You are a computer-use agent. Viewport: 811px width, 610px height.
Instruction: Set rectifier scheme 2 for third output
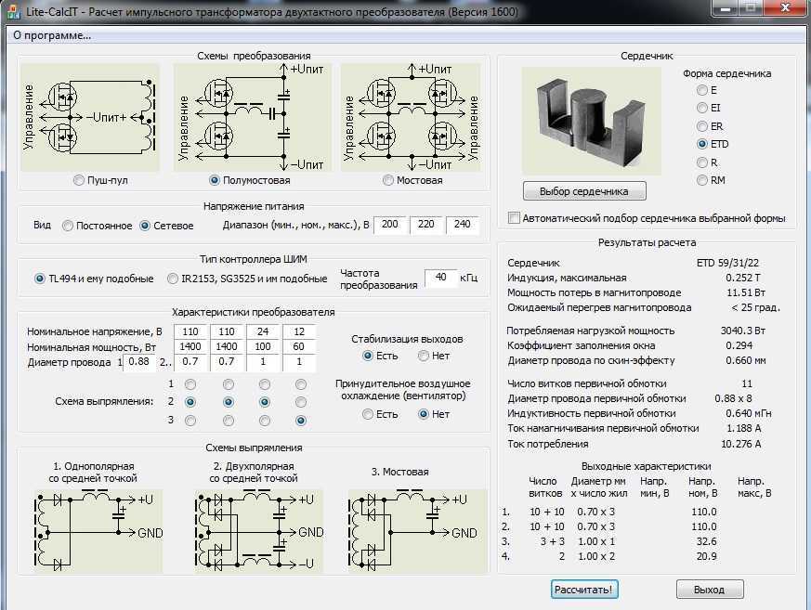(265, 402)
